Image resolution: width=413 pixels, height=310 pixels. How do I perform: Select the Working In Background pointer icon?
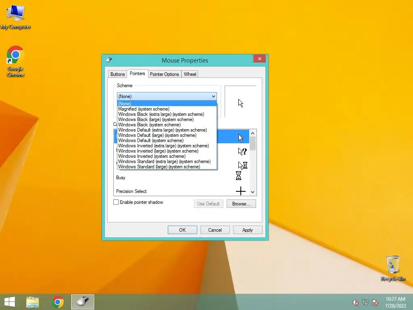(242, 165)
